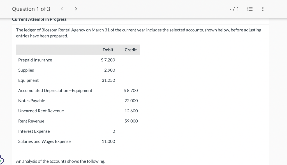287x165 pixels.
Task: Click the $7,200 debit amount
Action: click(108, 60)
